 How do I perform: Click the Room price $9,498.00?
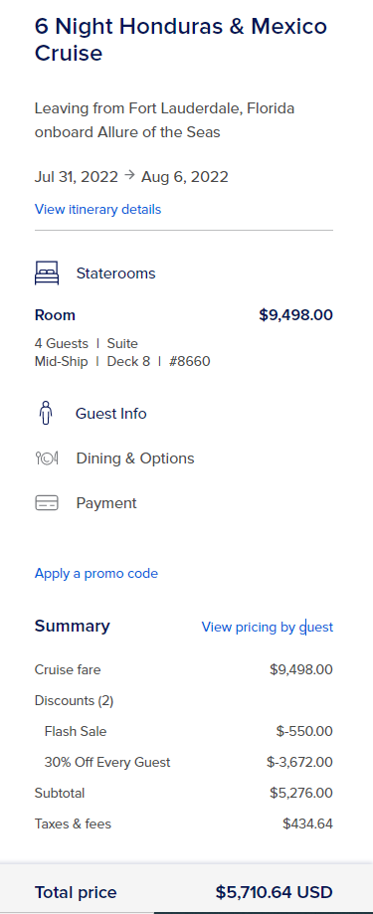coord(296,315)
